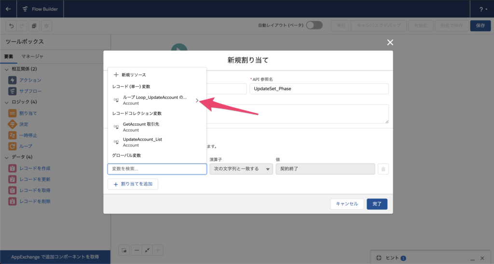Close the ヒント panel
Screen dimensions: 494x264
[482, 258]
